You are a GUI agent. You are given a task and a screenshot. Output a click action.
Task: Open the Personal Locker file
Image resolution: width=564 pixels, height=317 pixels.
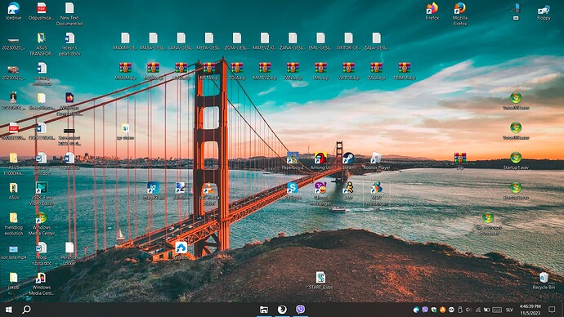coord(69,253)
